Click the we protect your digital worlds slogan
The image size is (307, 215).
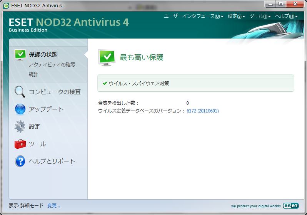(x=256, y=206)
